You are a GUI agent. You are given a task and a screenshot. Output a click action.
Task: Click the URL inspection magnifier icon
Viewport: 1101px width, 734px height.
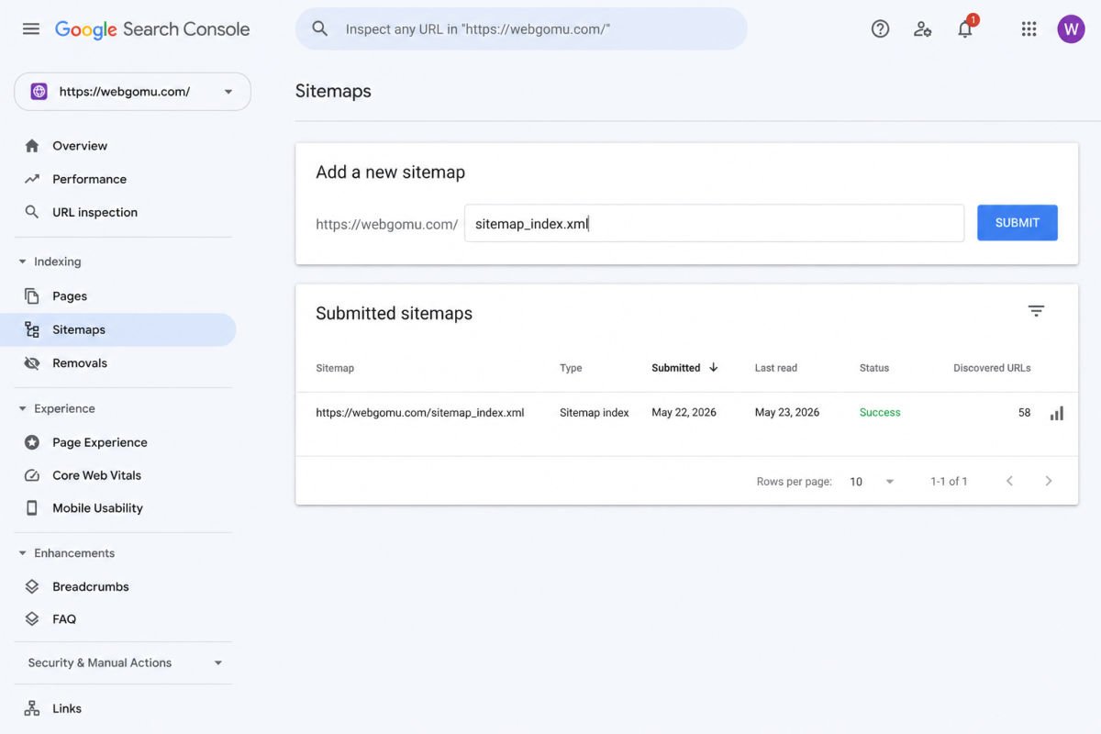tap(32, 212)
